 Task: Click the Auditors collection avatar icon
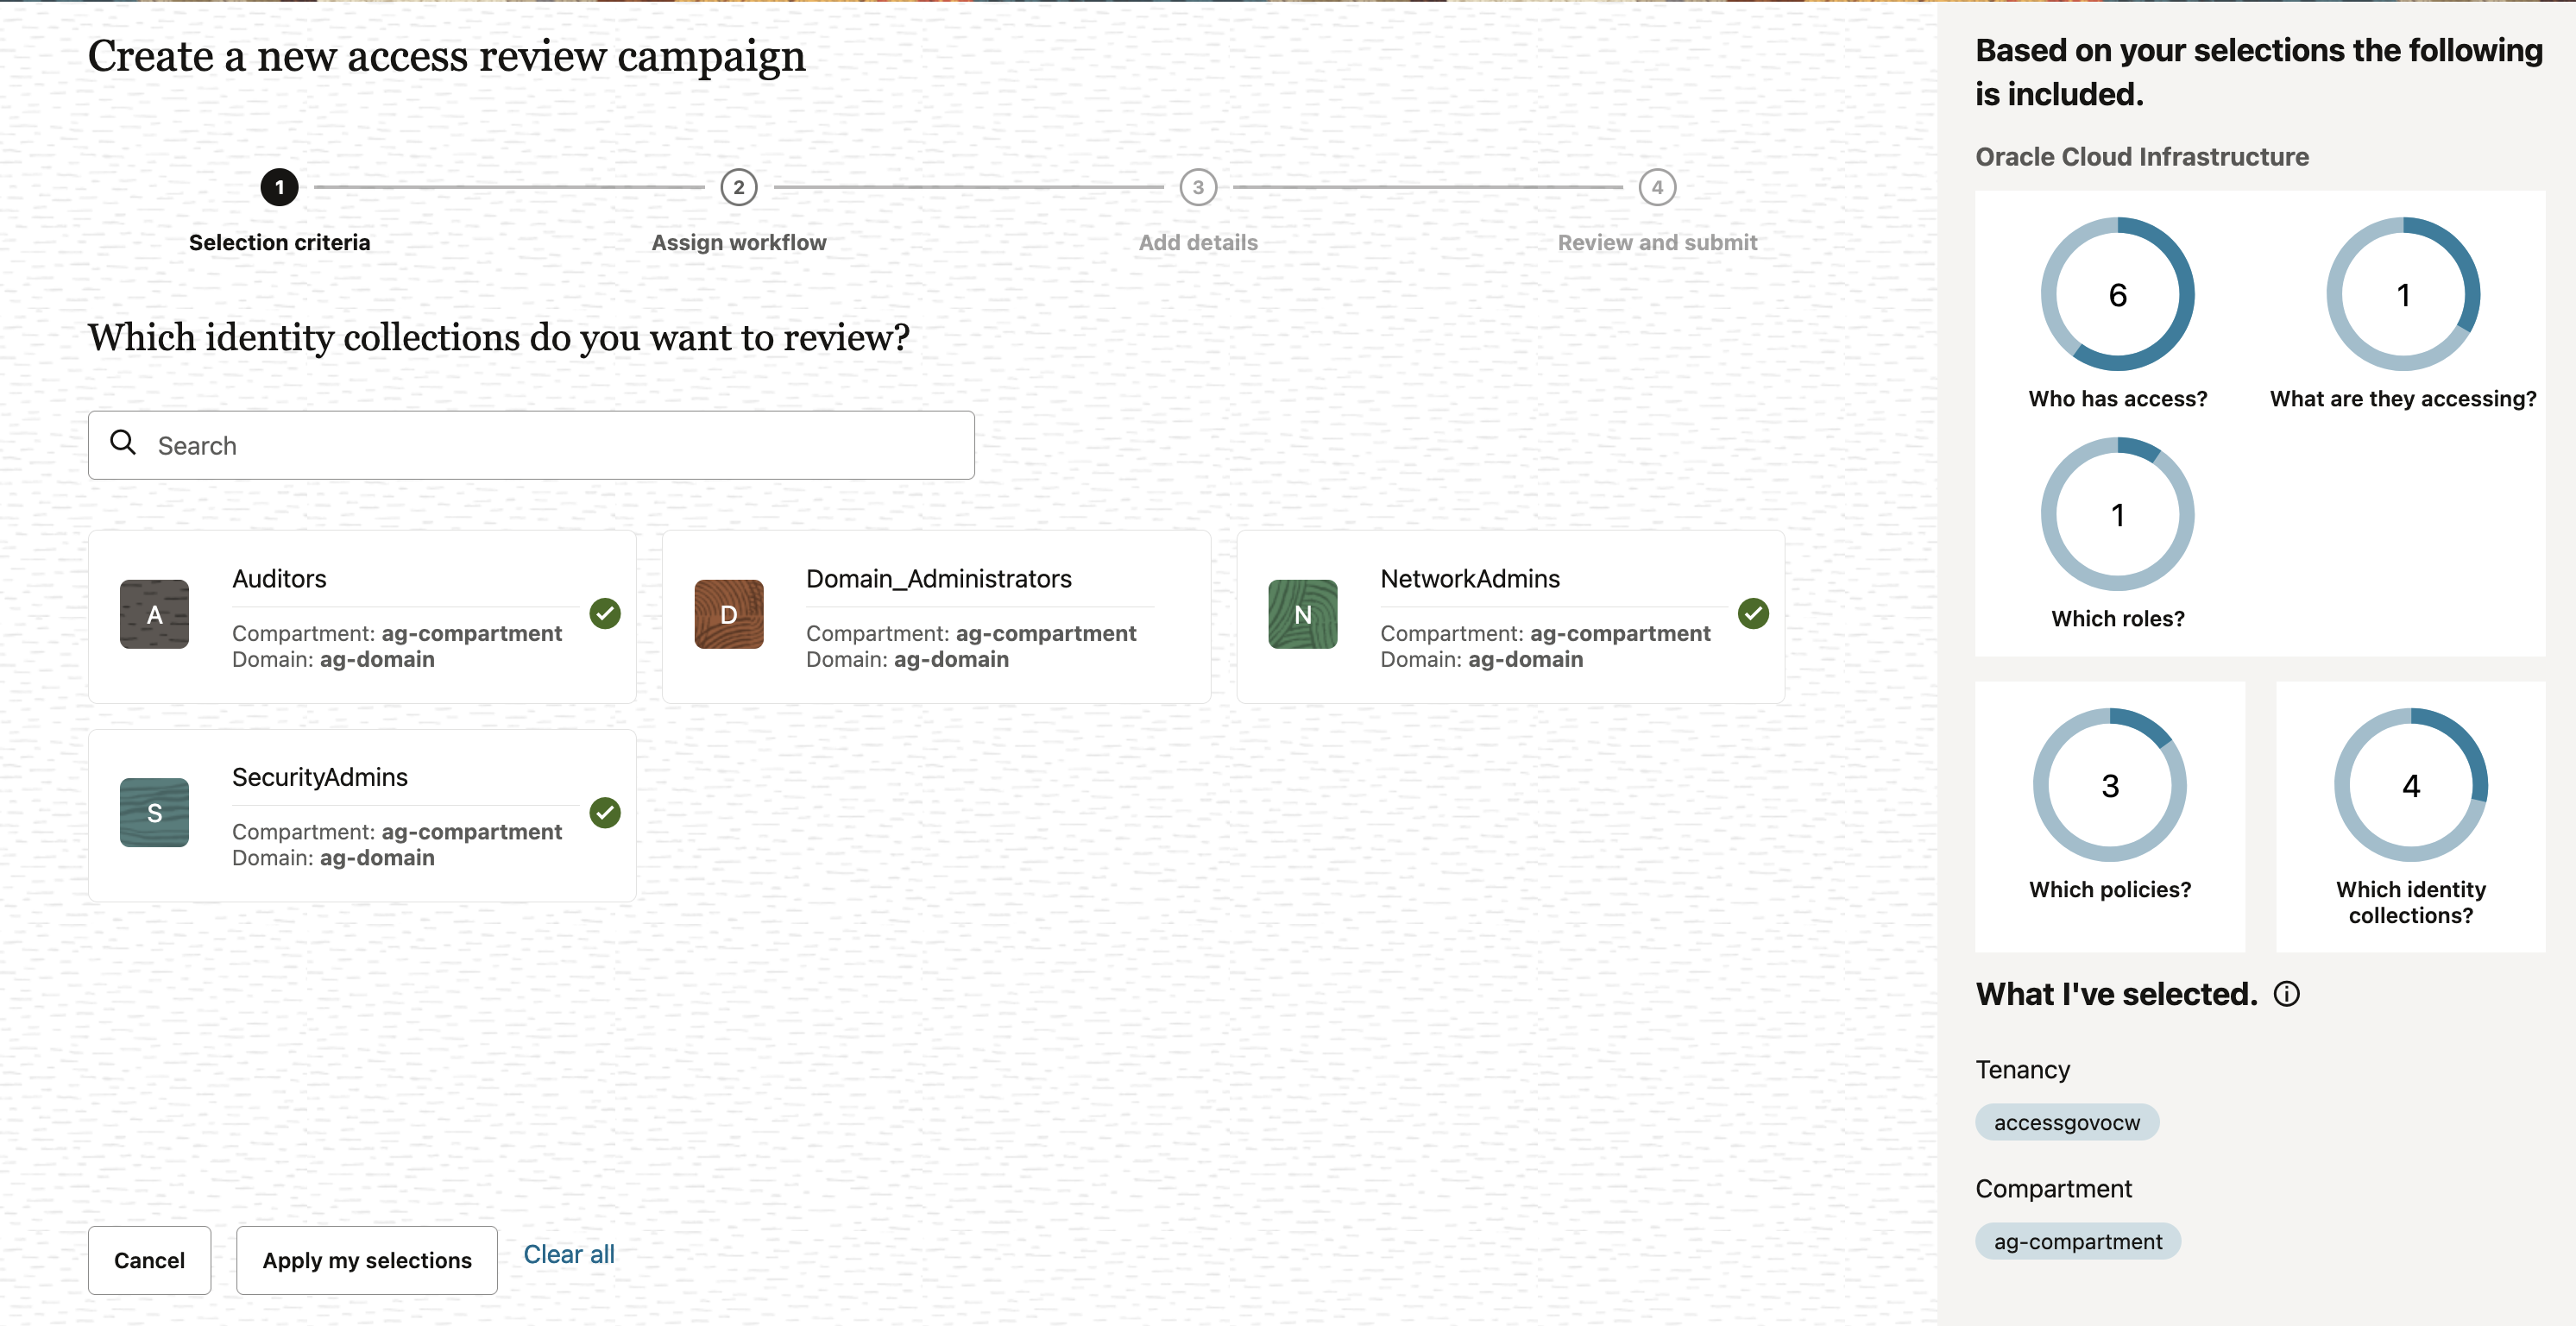(153, 614)
